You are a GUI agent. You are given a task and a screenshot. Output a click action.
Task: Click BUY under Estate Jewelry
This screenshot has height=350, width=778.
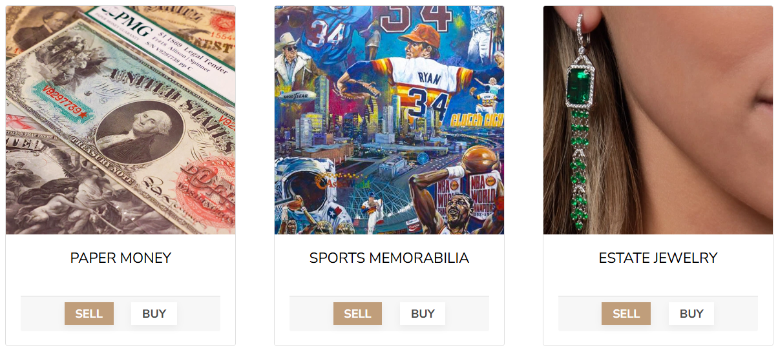[x=691, y=314]
